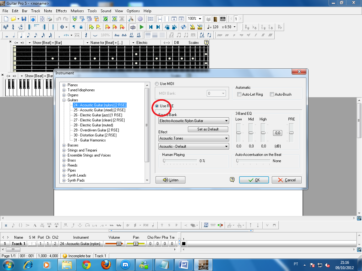Apply the 8va octave marking

tap(117, 35)
